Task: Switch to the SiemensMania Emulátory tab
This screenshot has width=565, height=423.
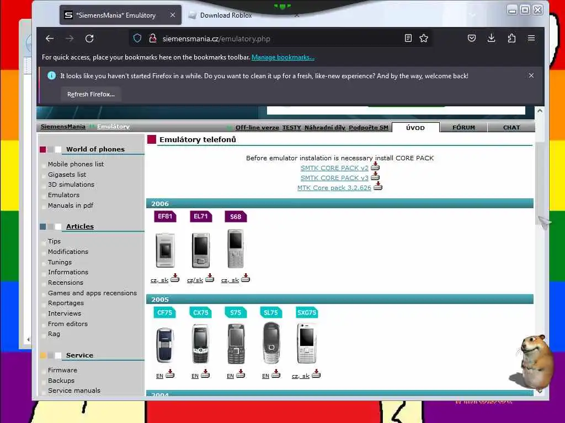Action: tap(120, 15)
